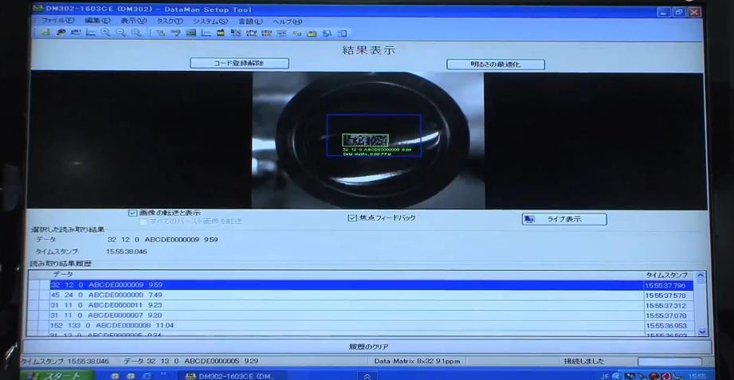Image resolution: width=734 pixels, height=380 pixels.
Task: Click the 履歴のクリア button
Action: pyautogui.click(x=367, y=347)
